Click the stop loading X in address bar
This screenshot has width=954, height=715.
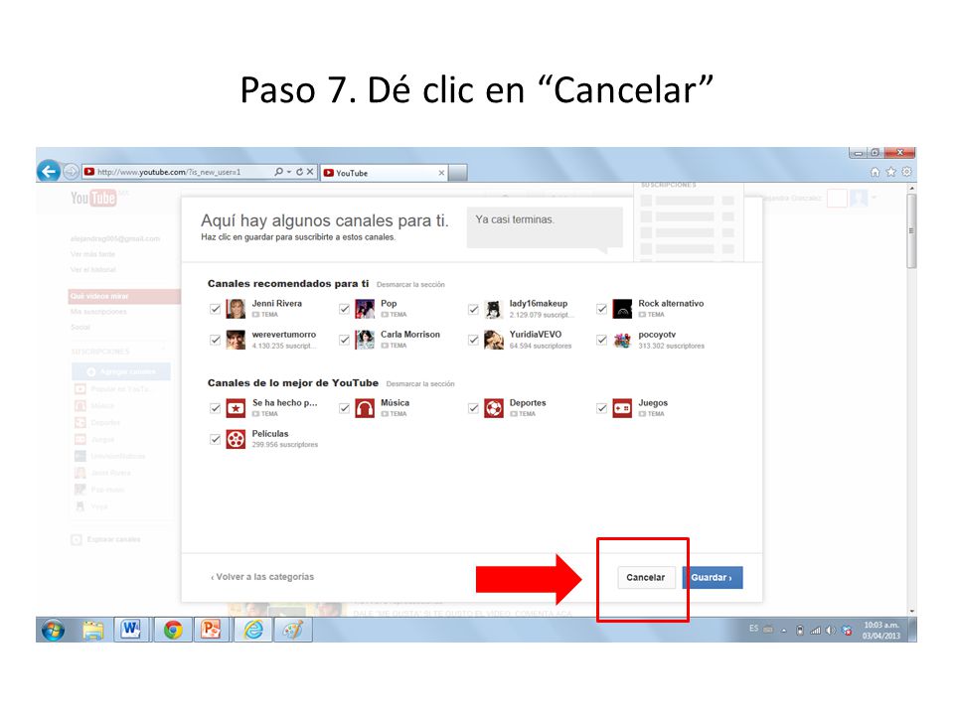pyautogui.click(x=310, y=172)
